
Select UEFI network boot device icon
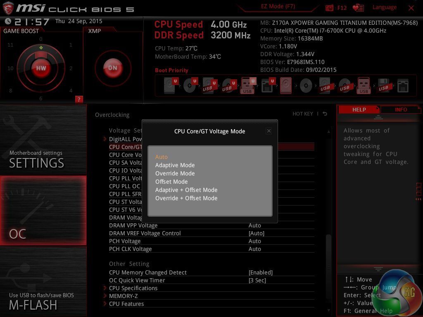tap(268, 85)
